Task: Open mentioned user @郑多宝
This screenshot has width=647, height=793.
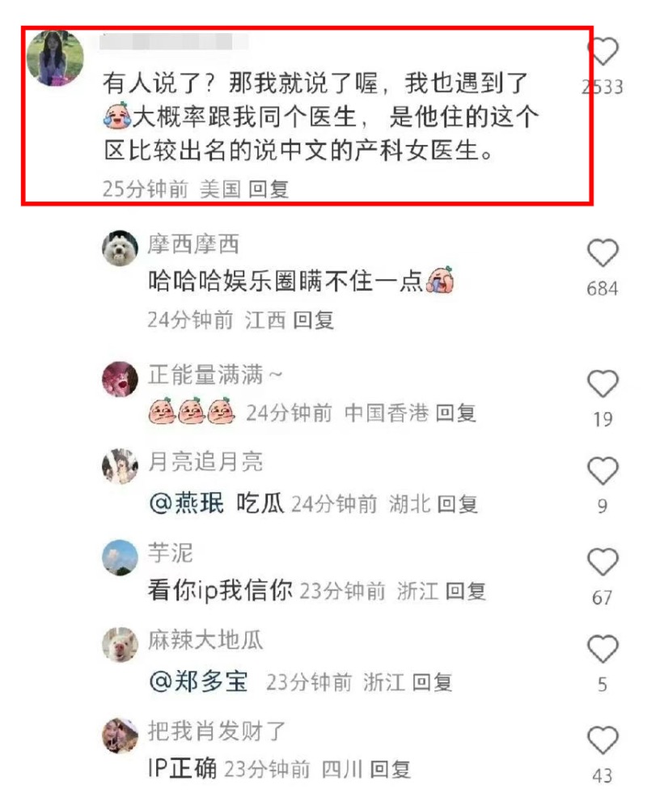Action: (x=199, y=681)
